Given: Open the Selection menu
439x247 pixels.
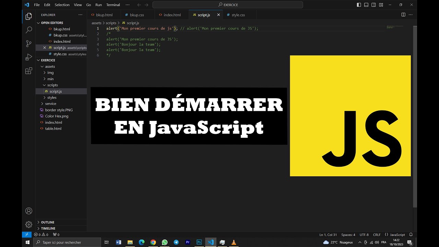Looking at the screenshot, I should 62,5.
